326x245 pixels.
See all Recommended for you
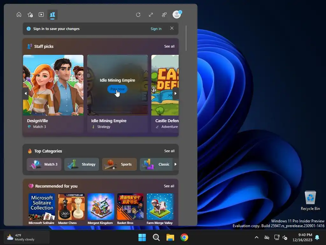click(x=169, y=186)
